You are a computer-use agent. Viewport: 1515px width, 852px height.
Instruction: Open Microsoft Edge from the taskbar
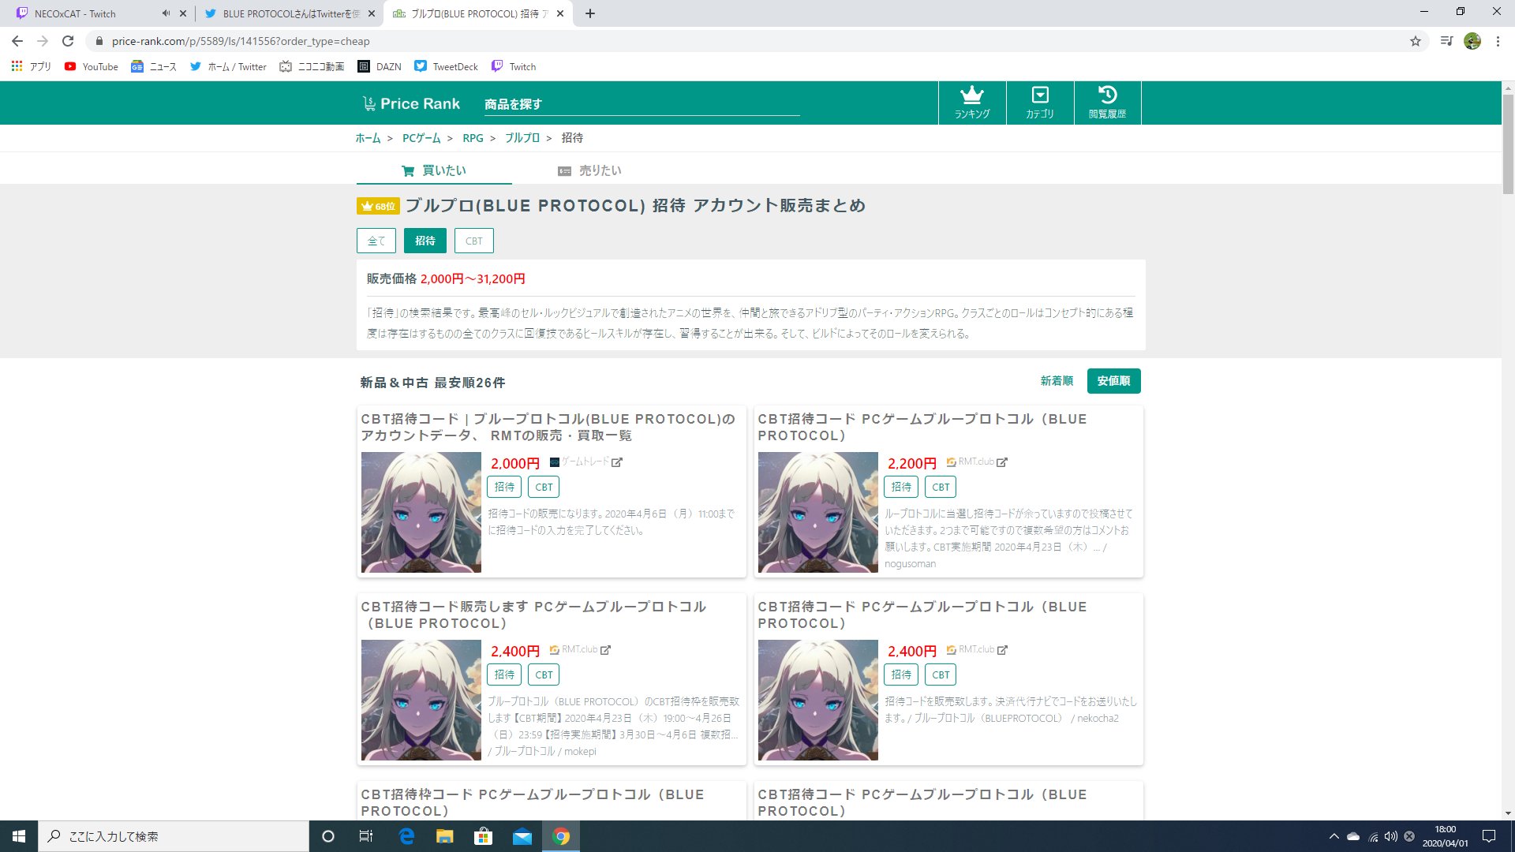pos(406,836)
